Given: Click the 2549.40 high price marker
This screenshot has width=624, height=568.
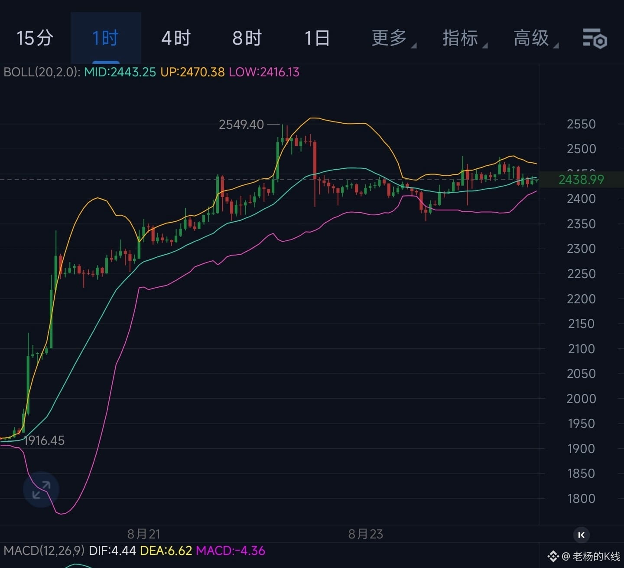Looking at the screenshot, I should [x=241, y=125].
